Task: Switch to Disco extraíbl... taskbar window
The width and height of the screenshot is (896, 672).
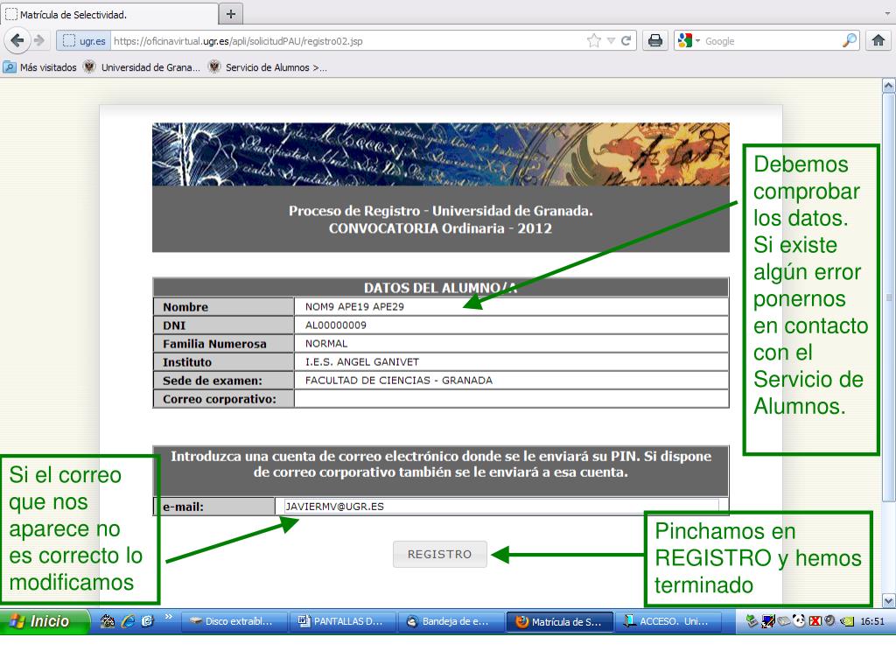Action: pyautogui.click(x=234, y=621)
